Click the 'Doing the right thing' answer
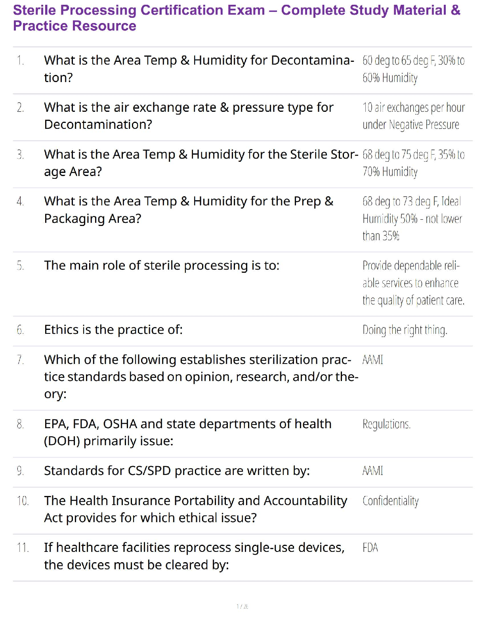 pyautogui.click(x=405, y=330)
